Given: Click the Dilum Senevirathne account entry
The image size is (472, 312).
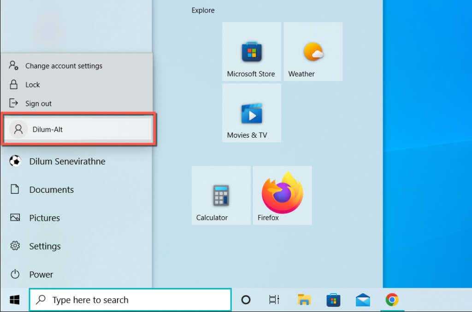Looking at the screenshot, I should (x=76, y=162).
